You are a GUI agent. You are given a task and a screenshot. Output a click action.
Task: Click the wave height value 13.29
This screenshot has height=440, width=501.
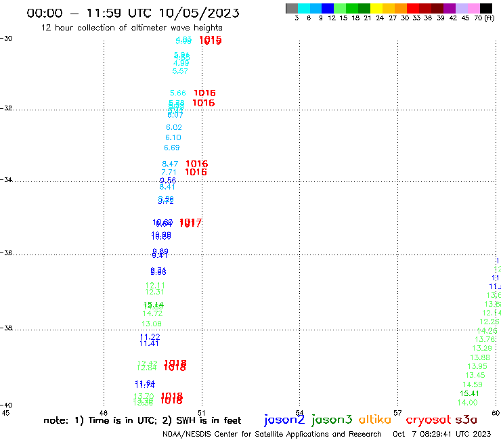coord(482,349)
